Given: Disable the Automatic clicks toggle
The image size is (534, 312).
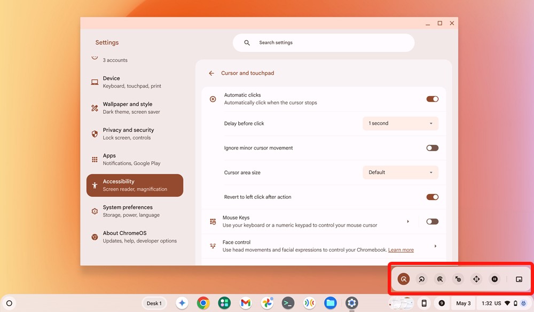Looking at the screenshot, I should tap(432, 99).
